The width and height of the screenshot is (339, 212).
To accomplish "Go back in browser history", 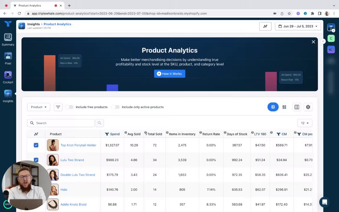I will pyautogui.click(x=5, y=14).
